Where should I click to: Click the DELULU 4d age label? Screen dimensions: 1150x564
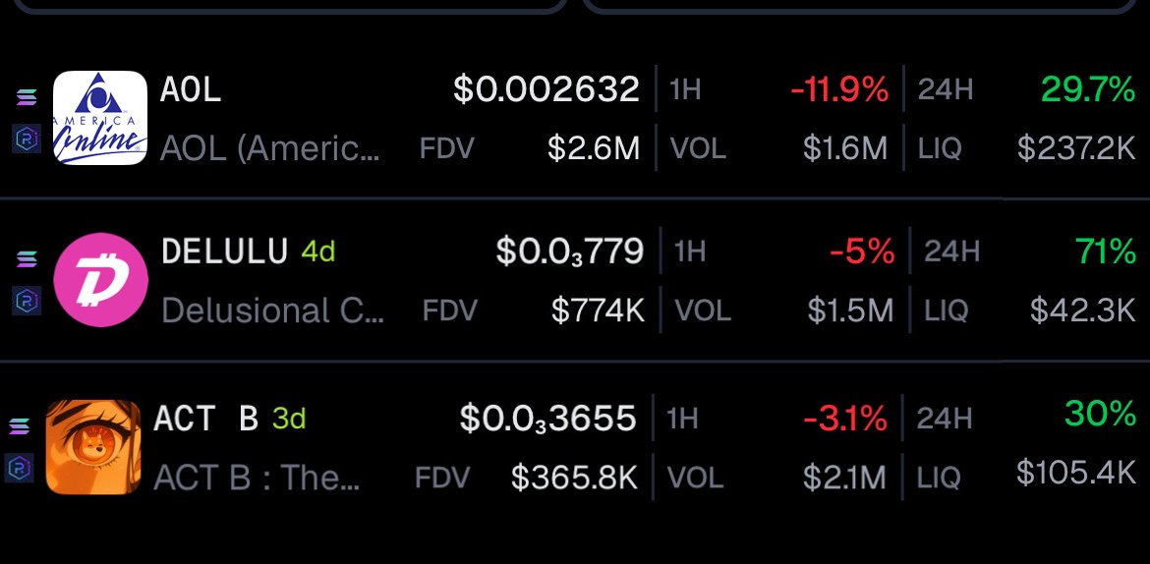tap(318, 253)
